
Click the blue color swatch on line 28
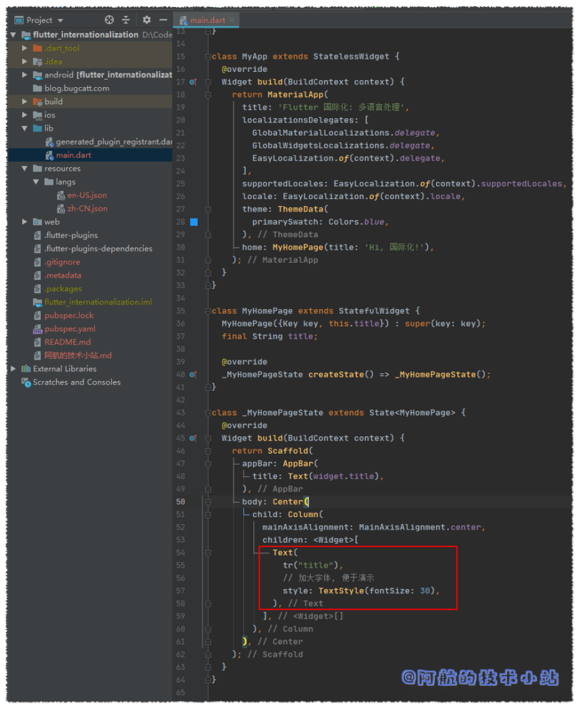click(193, 222)
